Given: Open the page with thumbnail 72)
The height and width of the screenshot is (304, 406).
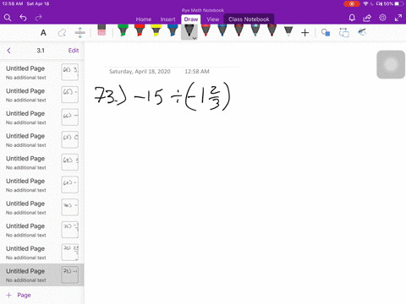Looking at the screenshot, I should 42,252.
